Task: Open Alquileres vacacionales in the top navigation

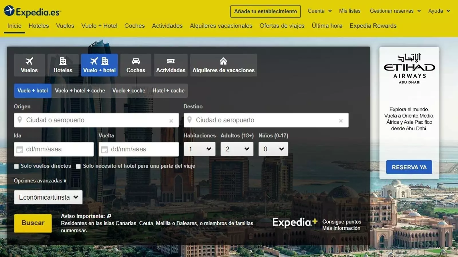Action: [221, 26]
